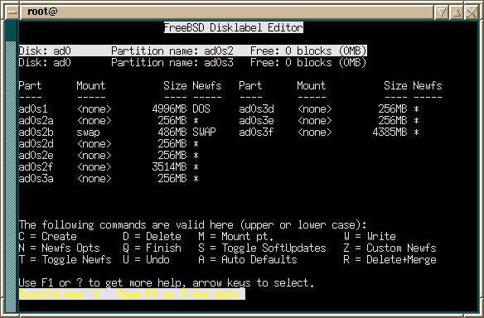Image resolution: width=484 pixels, height=318 pixels.
Task: Click the Invalid key error message
Action: (132, 294)
